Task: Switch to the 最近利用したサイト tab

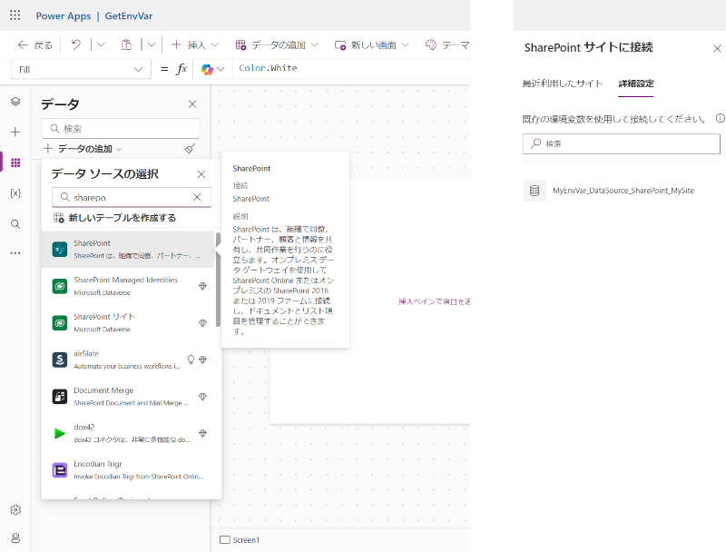Action: [562, 84]
